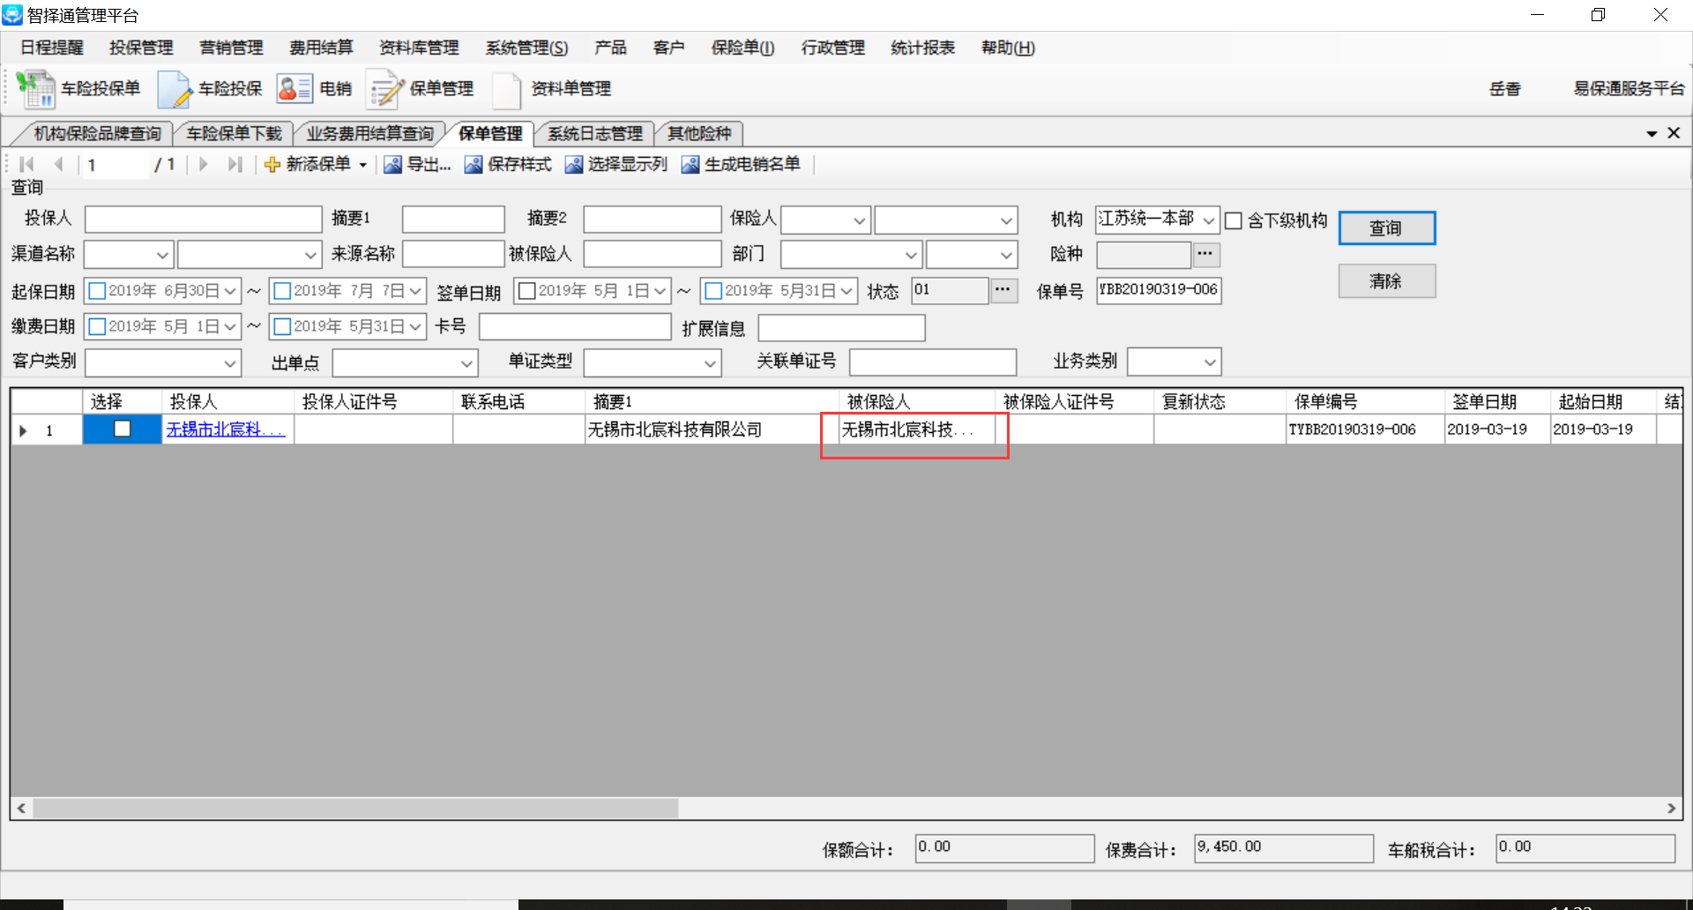Screen dimensions: 1693x910
Task: Click 新添保单 plus icon
Action: pos(272,165)
